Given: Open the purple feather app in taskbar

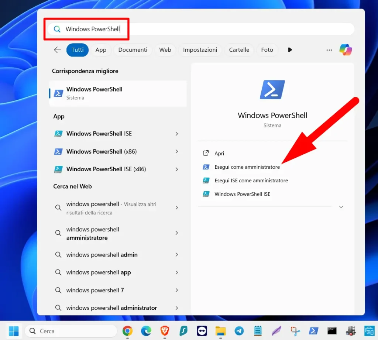Looking at the screenshot, I should click(276, 331).
